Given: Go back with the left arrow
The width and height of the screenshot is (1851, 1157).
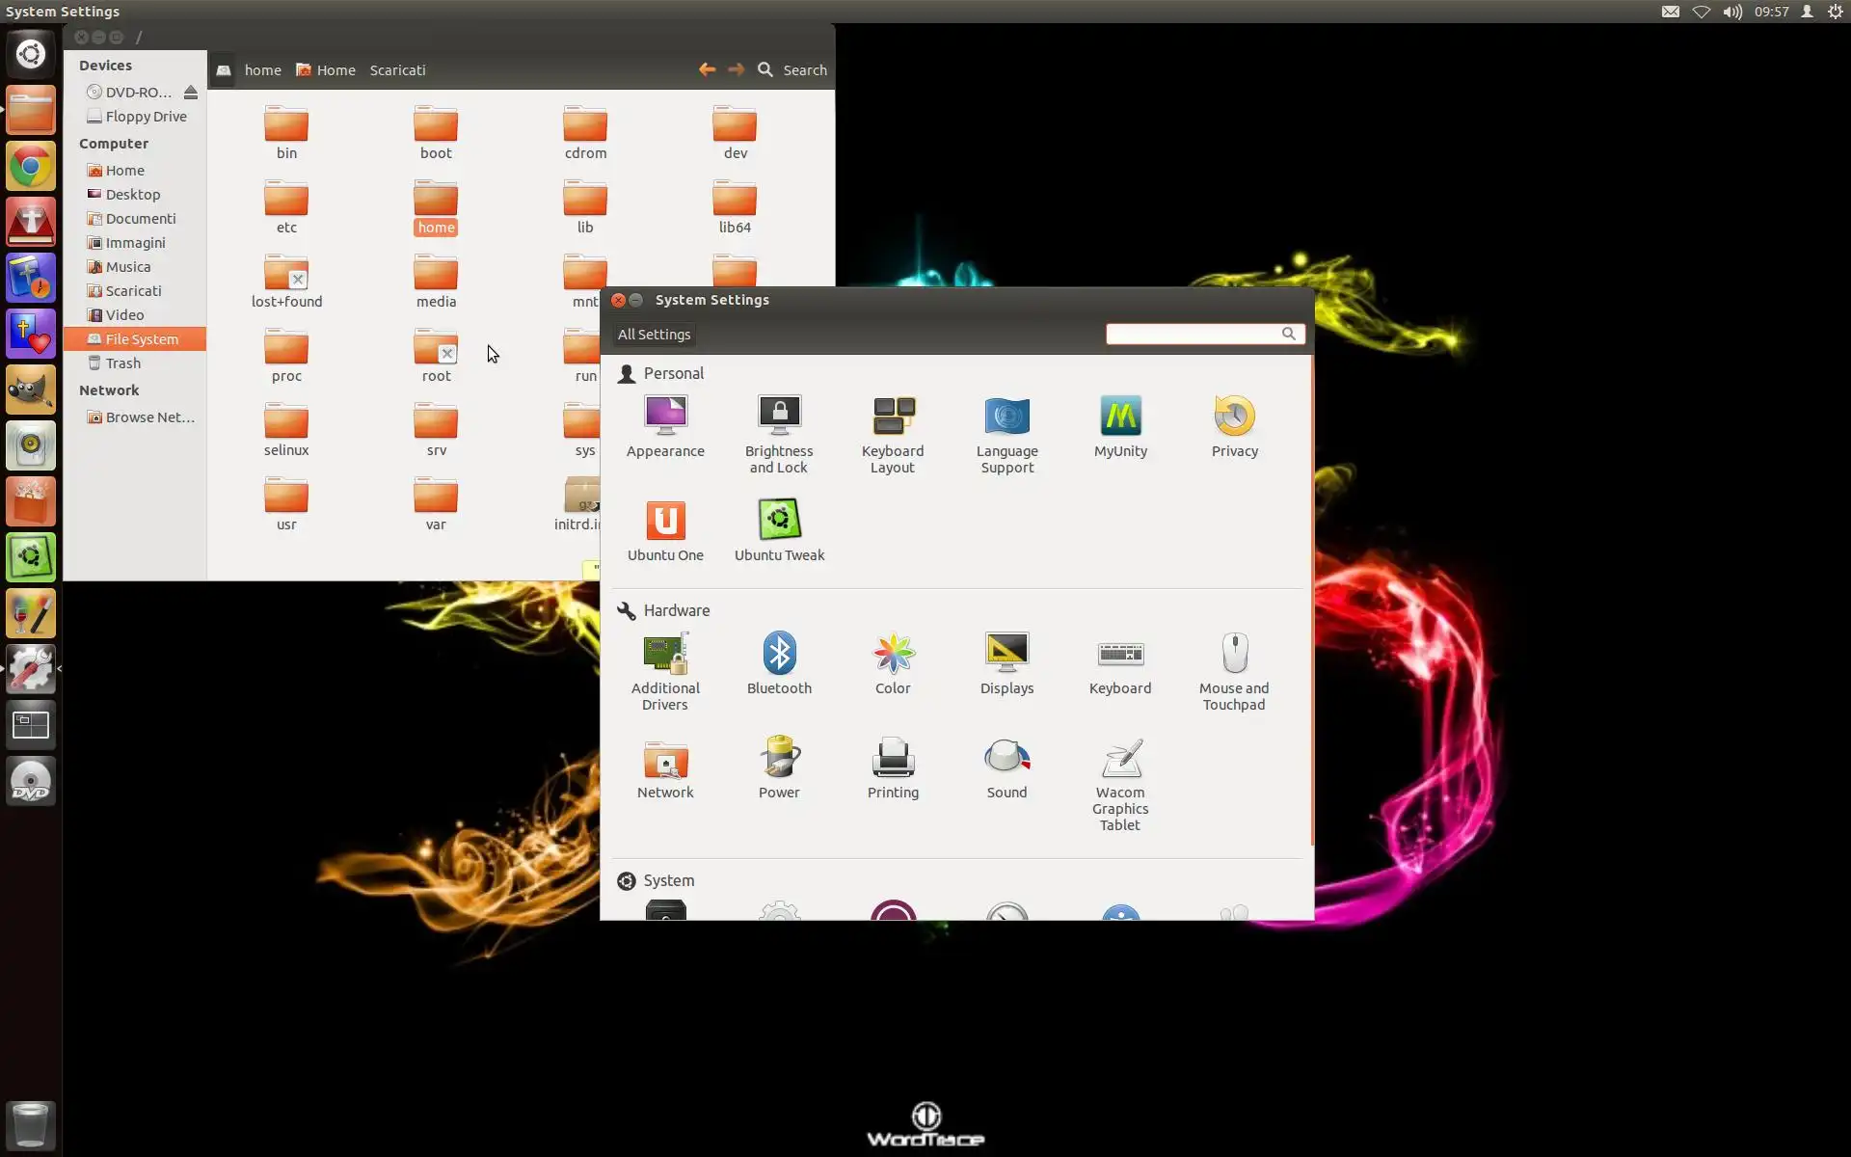Looking at the screenshot, I should pos(707,69).
